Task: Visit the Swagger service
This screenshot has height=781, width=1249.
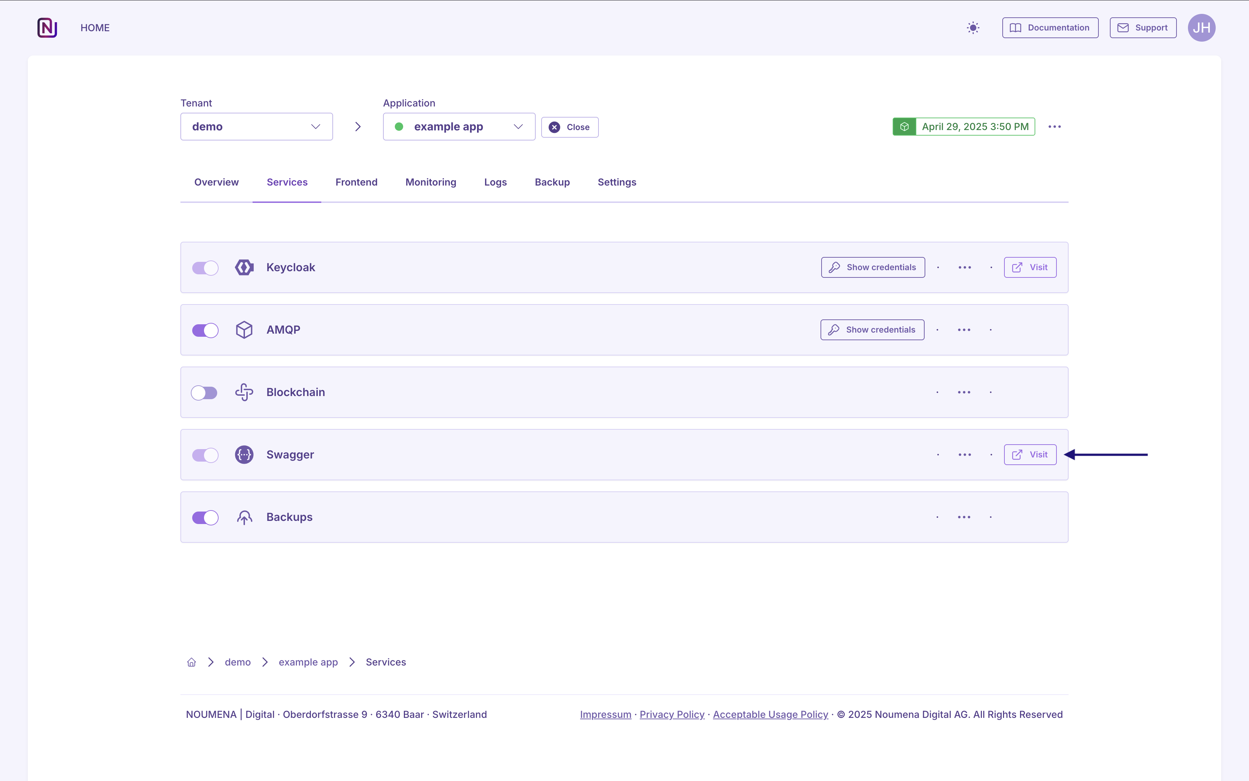Action: (x=1029, y=455)
